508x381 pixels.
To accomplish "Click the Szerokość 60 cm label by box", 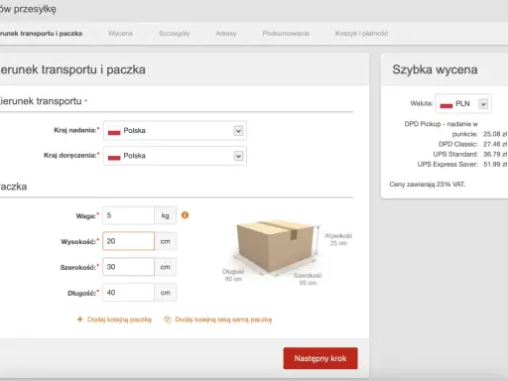I will (308, 279).
